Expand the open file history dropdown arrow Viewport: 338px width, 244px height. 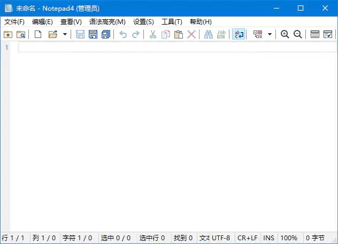[65, 34]
